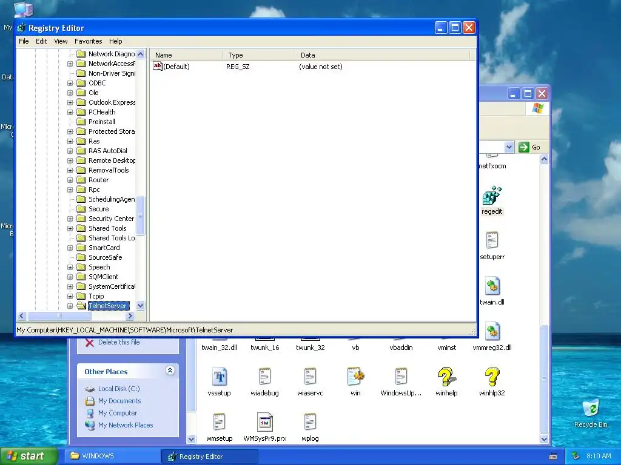Open the My Documents link
This screenshot has width=621, height=465.
(x=119, y=401)
